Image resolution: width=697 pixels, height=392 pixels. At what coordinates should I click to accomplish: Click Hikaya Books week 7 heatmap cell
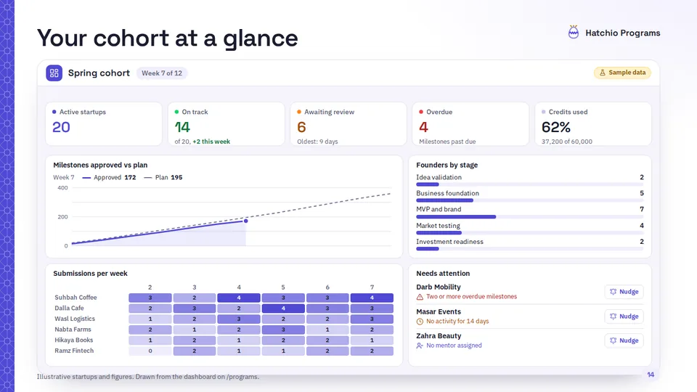372,340
